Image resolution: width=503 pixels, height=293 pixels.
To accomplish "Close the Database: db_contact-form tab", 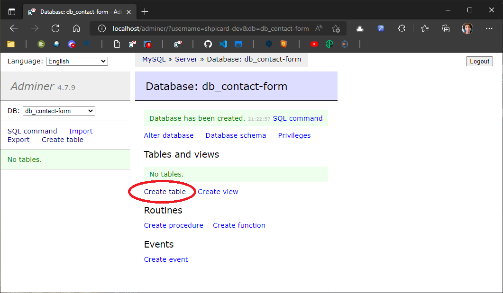I will 128,12.
